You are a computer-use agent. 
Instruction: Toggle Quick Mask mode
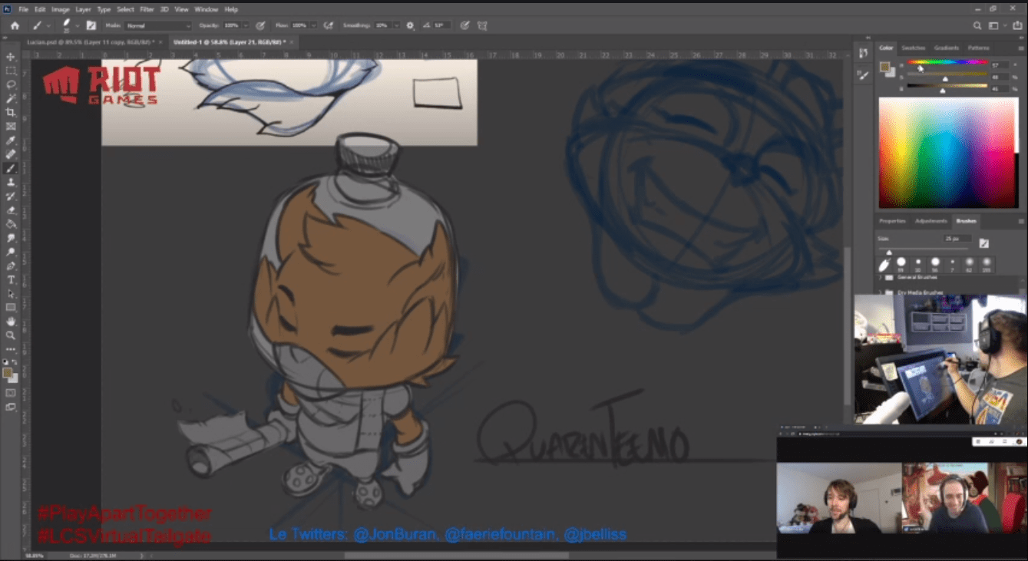point(11,393)
